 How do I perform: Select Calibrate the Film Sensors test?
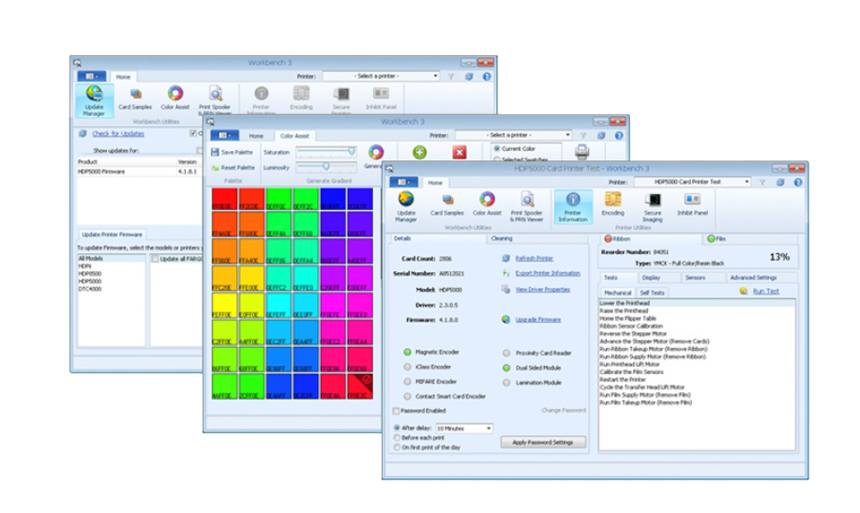631,372
